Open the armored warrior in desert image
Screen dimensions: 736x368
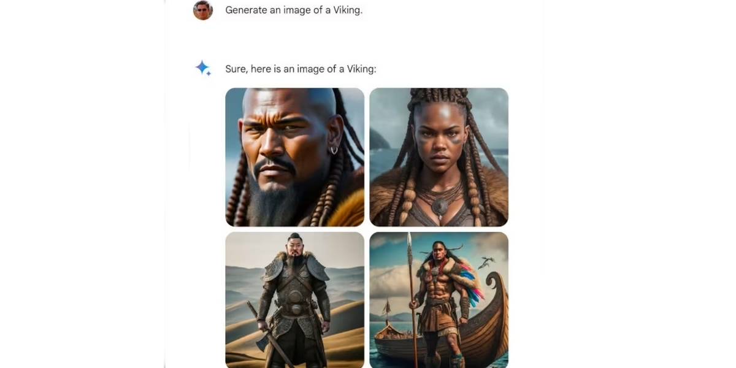(x=295, y=300)
